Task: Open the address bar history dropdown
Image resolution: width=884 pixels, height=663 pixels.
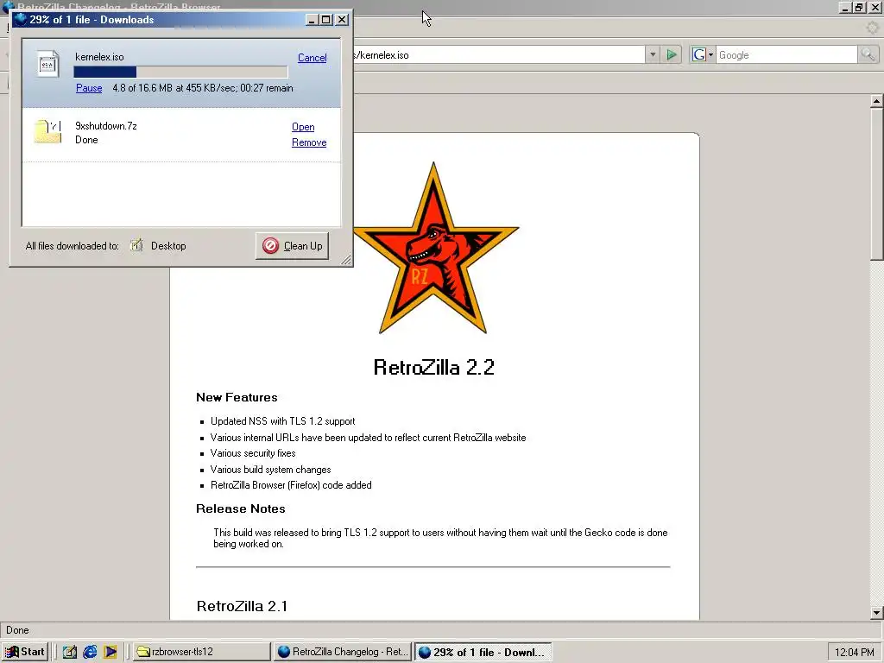Action: click(x=653, y=54)
